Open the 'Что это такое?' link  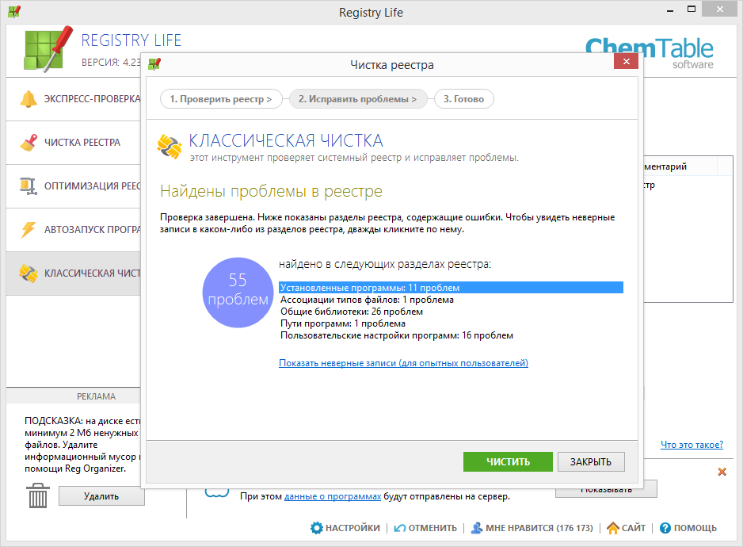point(692,445)
